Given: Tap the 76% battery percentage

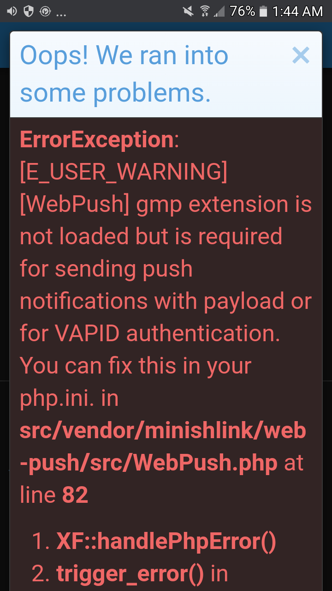Looking at the screenshot, I should coord(242,11).
